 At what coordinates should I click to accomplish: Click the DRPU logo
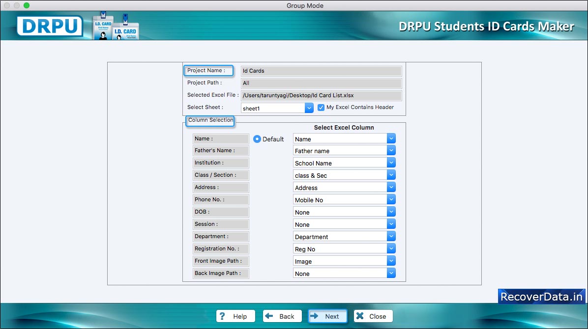(50, 26)
